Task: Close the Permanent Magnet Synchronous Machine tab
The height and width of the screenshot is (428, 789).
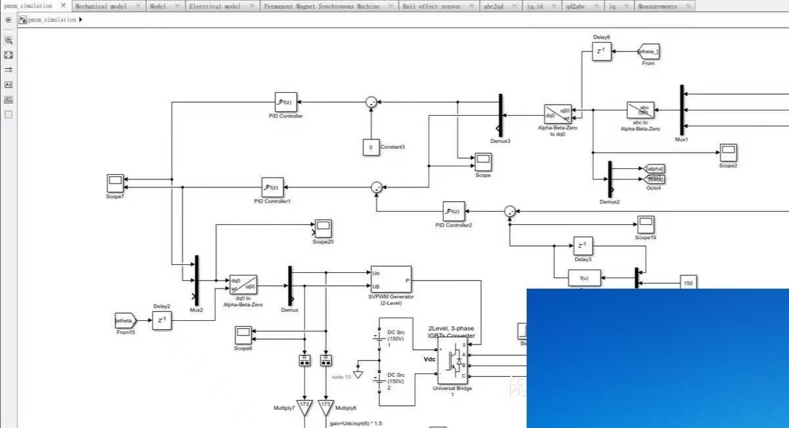Action: [389, 6]
